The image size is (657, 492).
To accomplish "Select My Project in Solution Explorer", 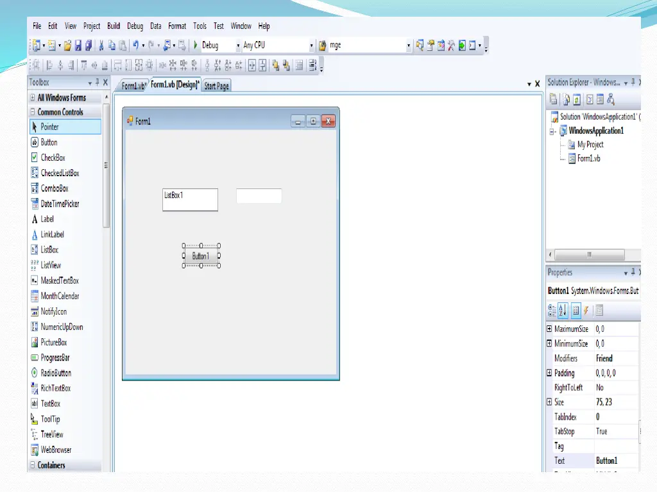I will tap(590, 145).
